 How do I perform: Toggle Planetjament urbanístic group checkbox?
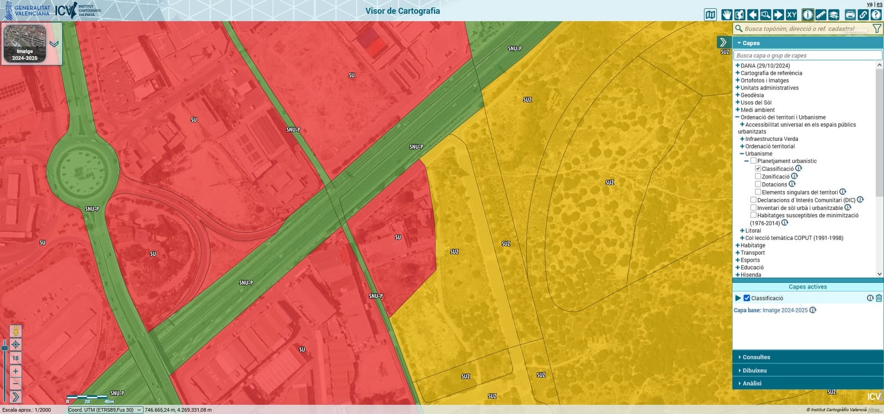point(754,161)
